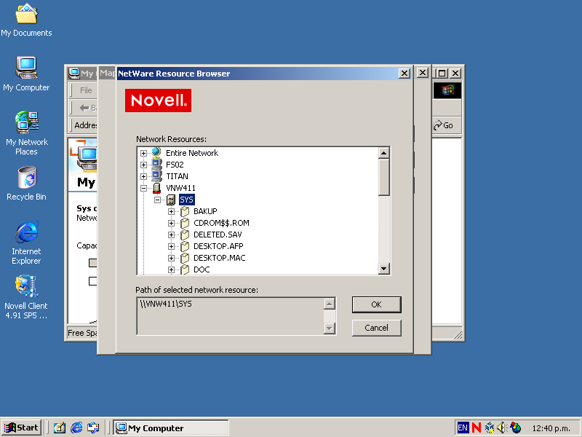Collapse the SYS volume node
Viewport: 582px width, 437px height.
(157, 200)
